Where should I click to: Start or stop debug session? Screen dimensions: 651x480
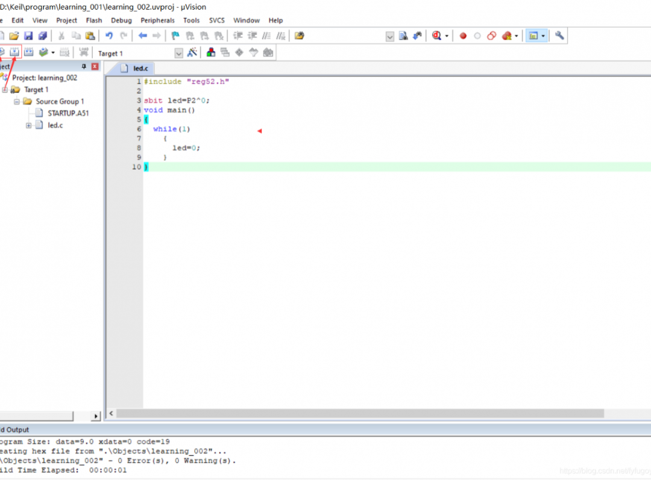[x=436, y=36]
